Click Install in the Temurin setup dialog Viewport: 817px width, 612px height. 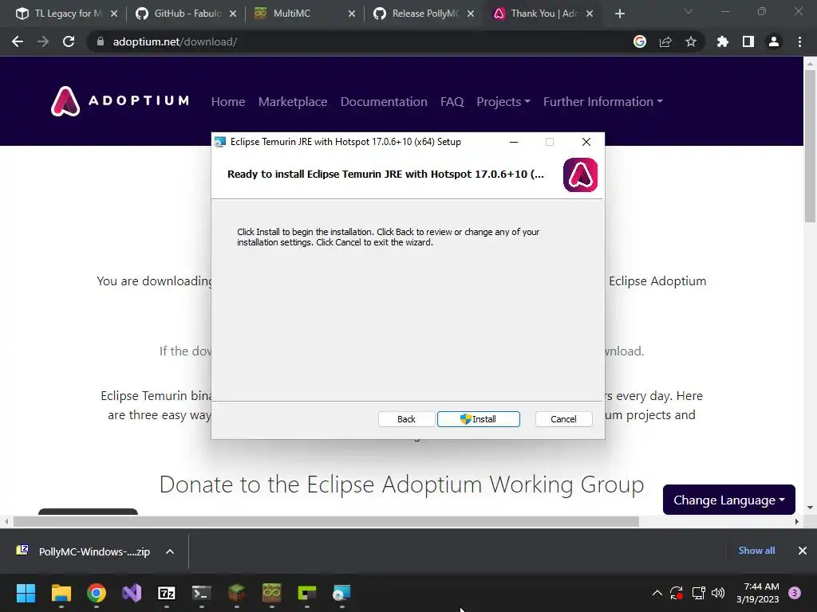click(x=479, y=419)
